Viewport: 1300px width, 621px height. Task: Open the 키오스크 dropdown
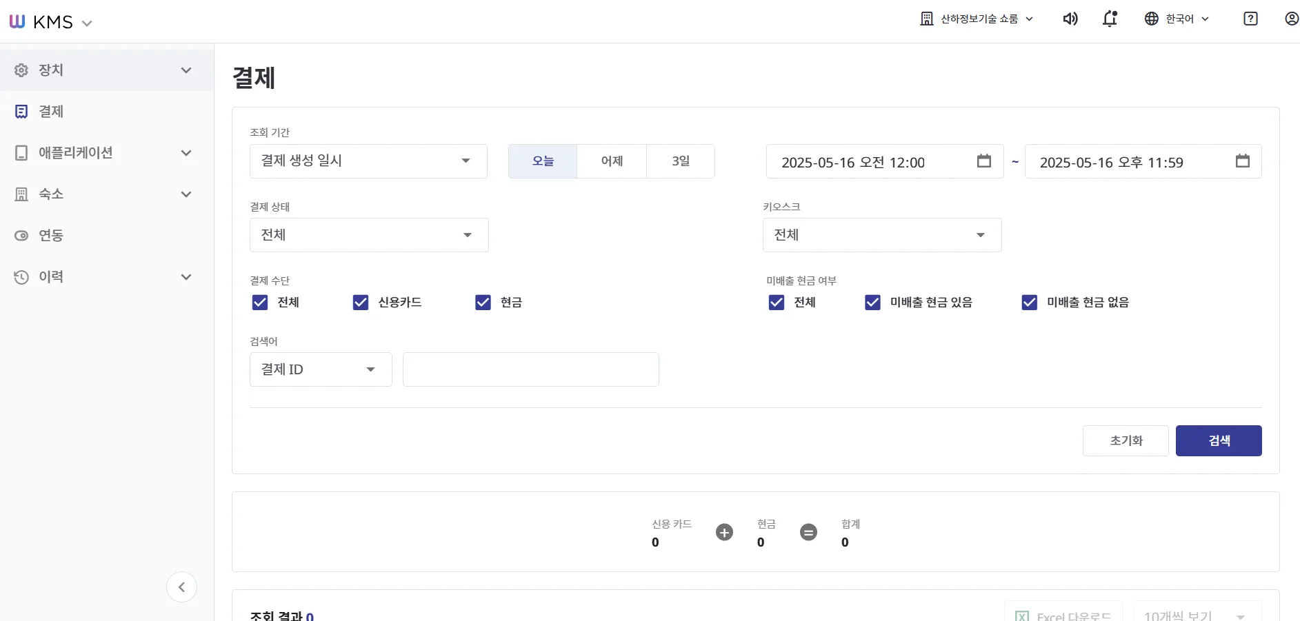tap(882, 235)
